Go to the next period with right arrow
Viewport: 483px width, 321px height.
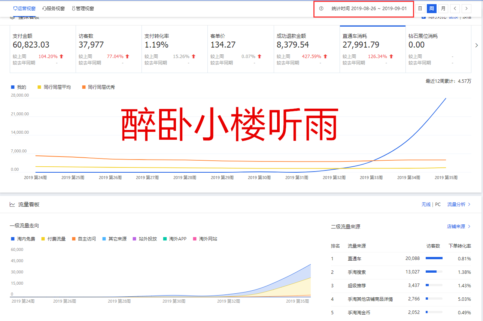[467, 8]
